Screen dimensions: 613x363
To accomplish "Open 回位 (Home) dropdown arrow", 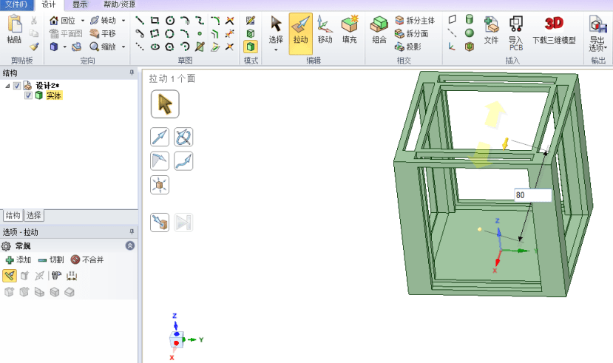I will (x=83, y=20).
